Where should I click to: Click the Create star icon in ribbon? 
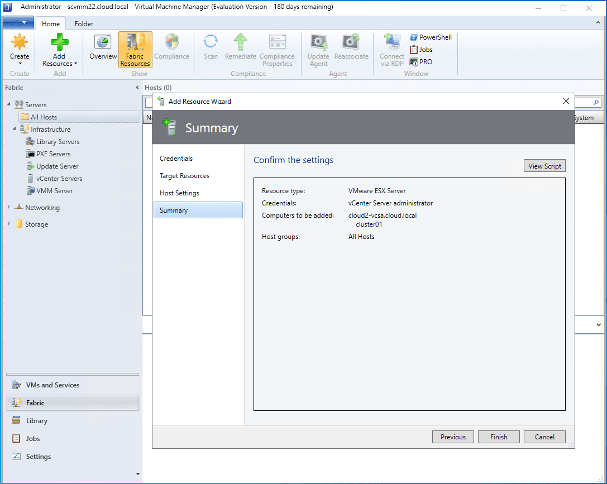point(20,43)
